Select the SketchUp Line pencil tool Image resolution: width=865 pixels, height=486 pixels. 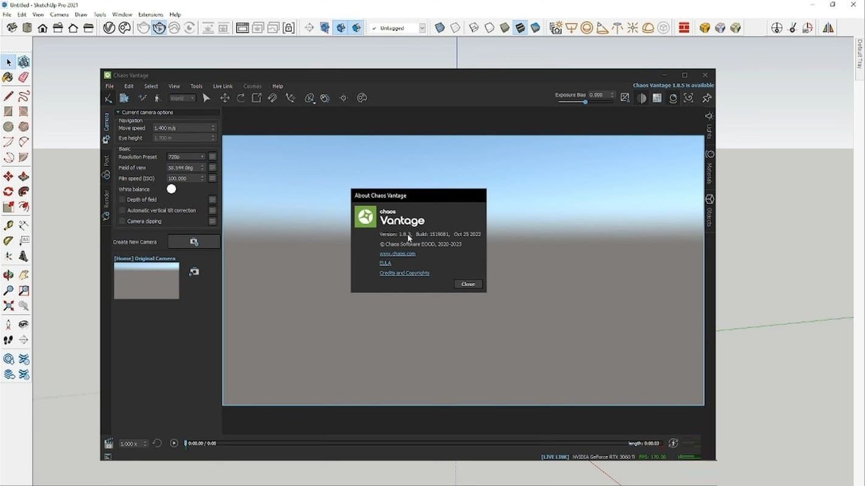click(9, 96)
